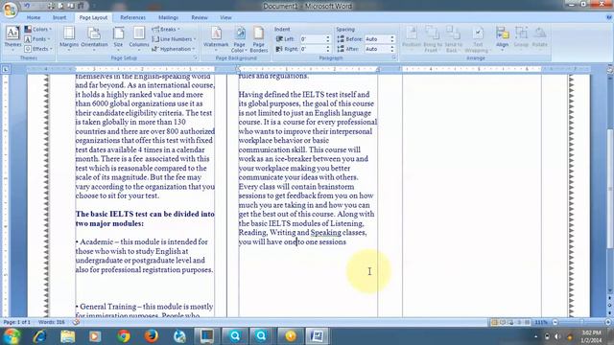
Task: Click the Send to Back icon
Action: tap(454, 38)
